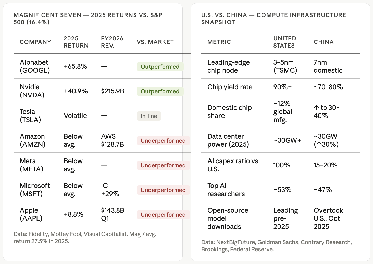Click the COMPANY column header
Screen dimensions: 373x264
click(35, 42)
